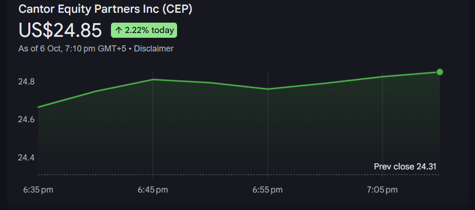The image size is (475, 210).
Task: Click the 24.6 price axis label
Action: 26,120
